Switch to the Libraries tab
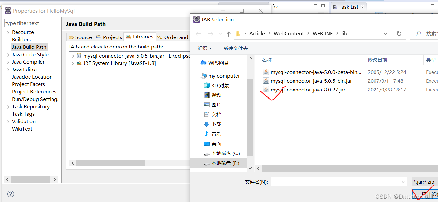This screenshot has width=438, height=202. pyautogui.click(x=140, y=37)
